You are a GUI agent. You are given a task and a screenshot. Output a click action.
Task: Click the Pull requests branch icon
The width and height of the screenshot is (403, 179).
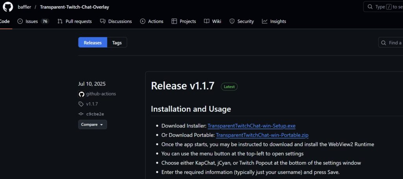pos(60,21)
